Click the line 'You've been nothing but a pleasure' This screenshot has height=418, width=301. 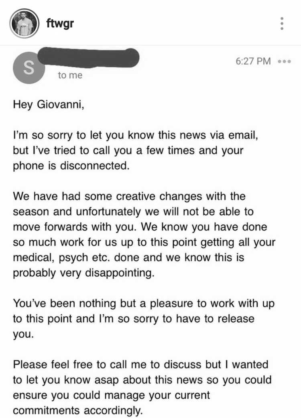pos(144,304)
